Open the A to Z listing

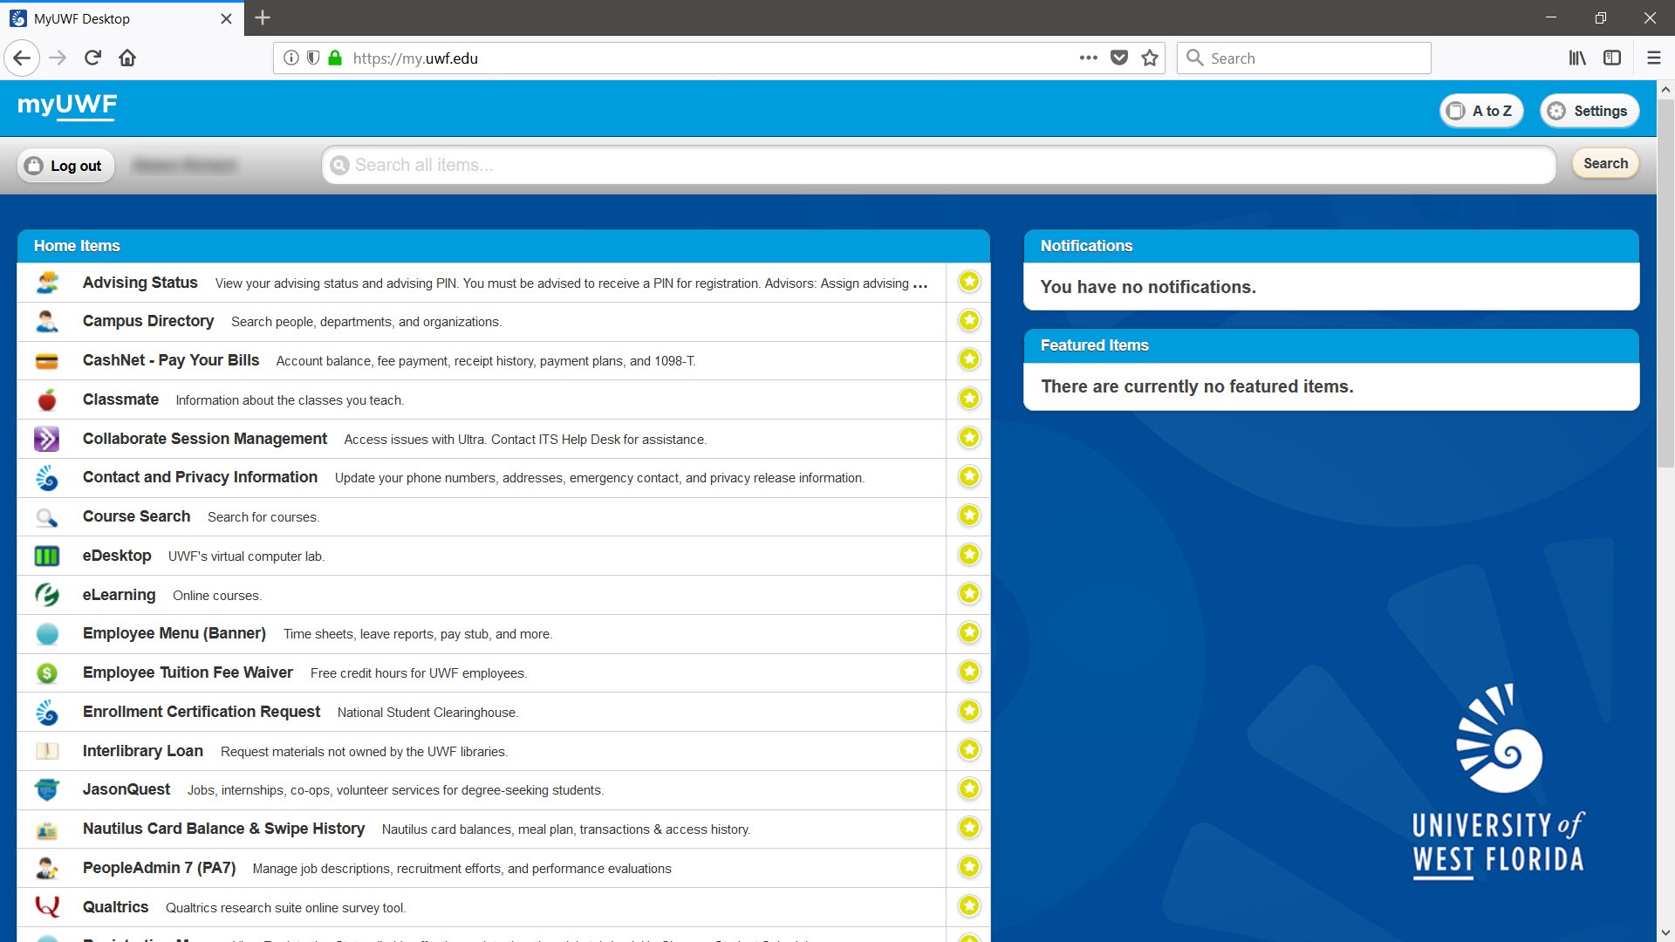1481,111
